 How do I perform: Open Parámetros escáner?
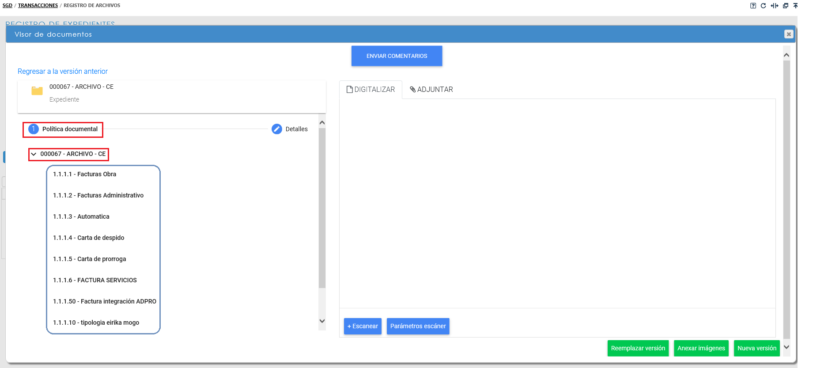point(418,326)
